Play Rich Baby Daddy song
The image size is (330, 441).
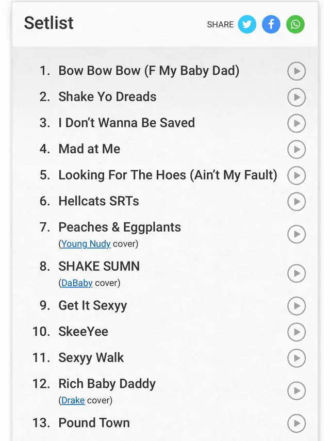pos(296,391)
